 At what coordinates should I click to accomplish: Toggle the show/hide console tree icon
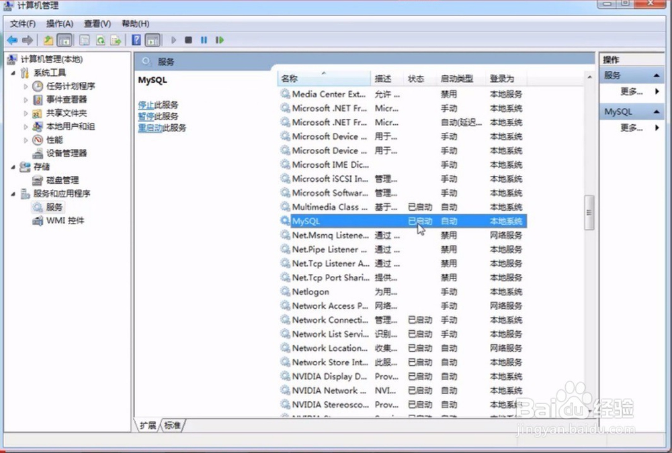65,40
